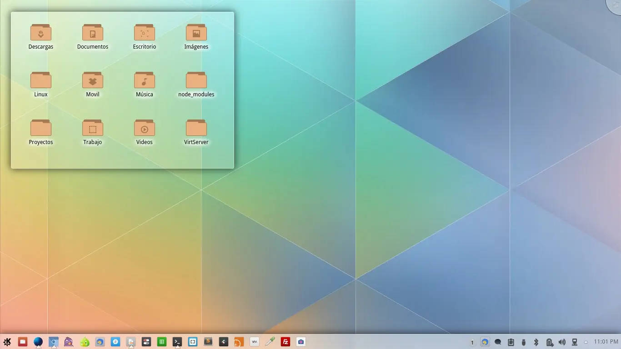This screenshot has width=621, height=349.
Task: Open Bluetooth settings in tray
Action: pos(536,342)
